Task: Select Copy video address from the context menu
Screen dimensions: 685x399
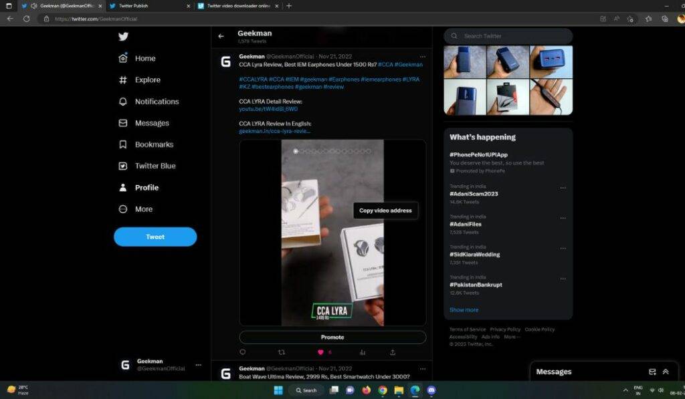Action: [385, 211]
